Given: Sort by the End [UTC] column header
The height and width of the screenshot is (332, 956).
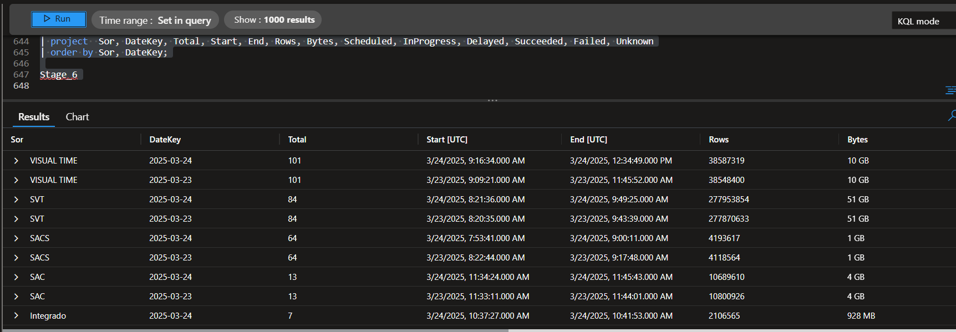Looking at the screenshot, I should 588,140.
